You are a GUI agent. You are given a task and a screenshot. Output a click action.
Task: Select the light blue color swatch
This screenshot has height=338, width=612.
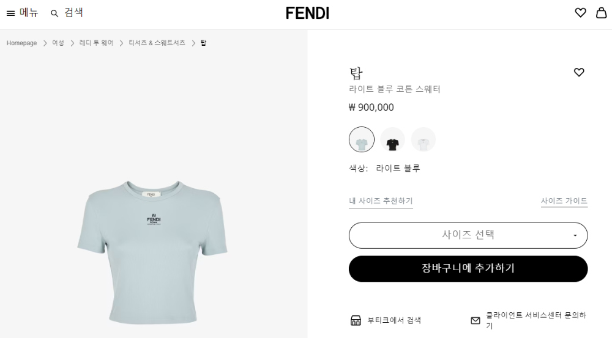tap(362, 139)
